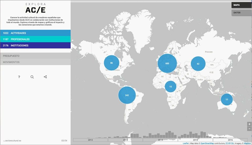252x145 pixels.
Task: Select the 86 cluster over United States
Action: [112, 63]
